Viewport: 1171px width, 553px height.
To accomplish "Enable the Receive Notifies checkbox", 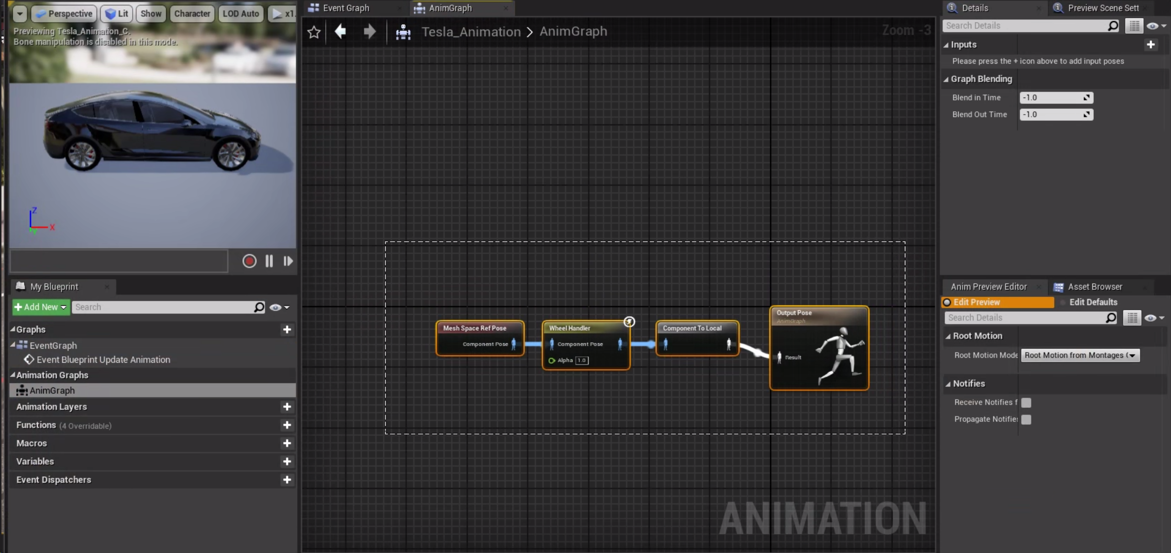I will pyautogui.click(x=1026, y=402).
